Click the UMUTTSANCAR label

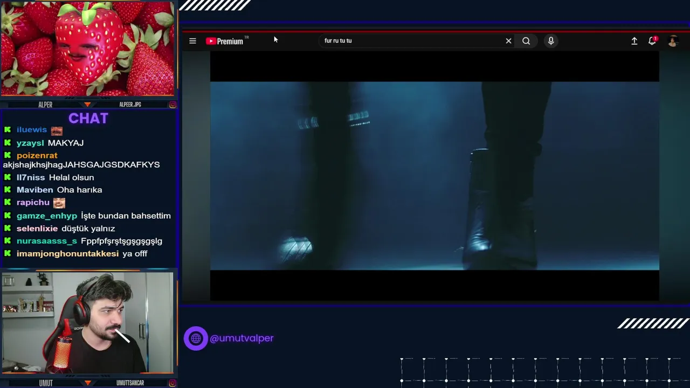point(130,383)
